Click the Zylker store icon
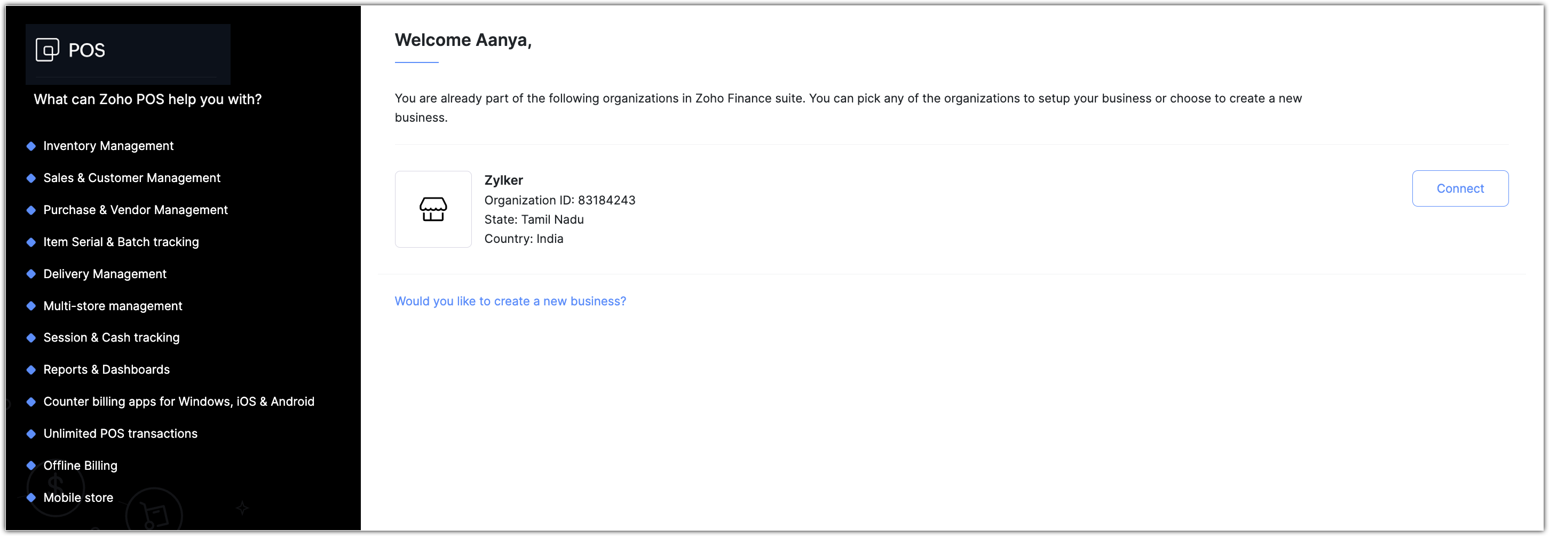Viewport: 1549px width, 536px height. [433, 209]
